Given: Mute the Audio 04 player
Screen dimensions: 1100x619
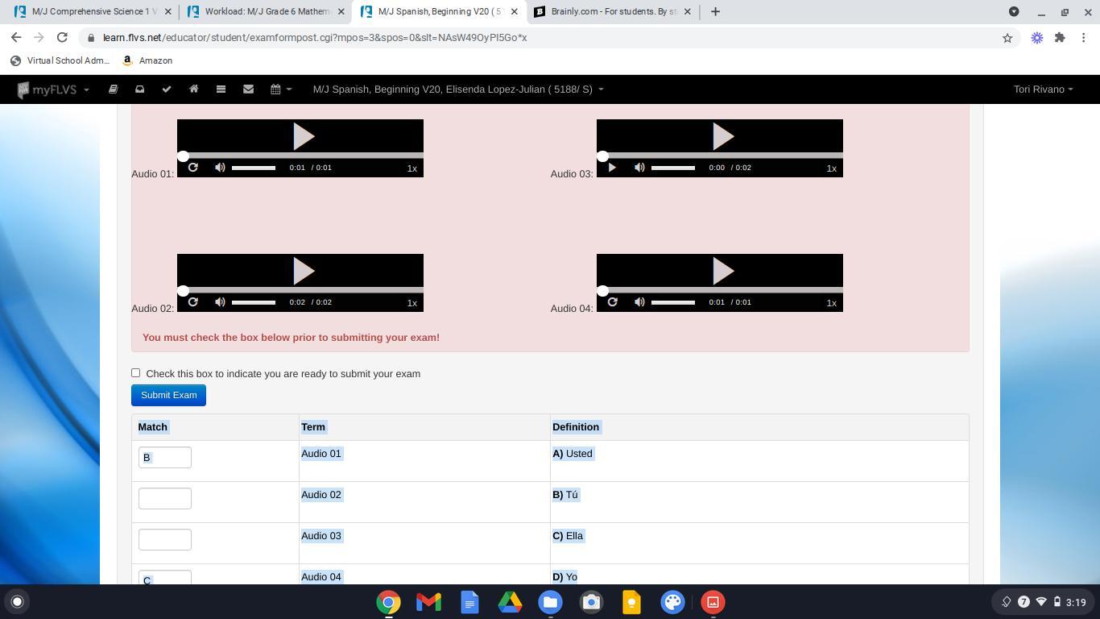Looking at the screenshot, I should coord(639,302).
